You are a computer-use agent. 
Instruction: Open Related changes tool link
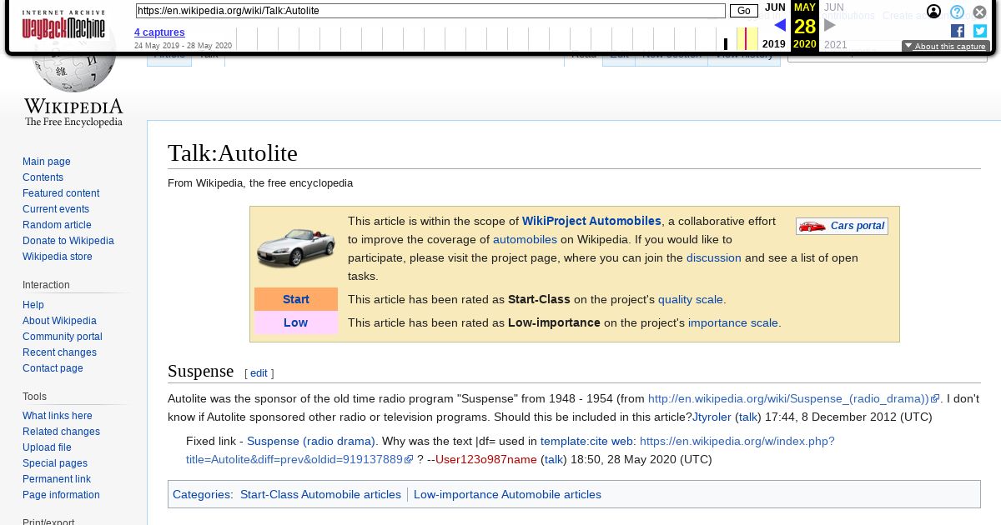click(x=61, y=432)
